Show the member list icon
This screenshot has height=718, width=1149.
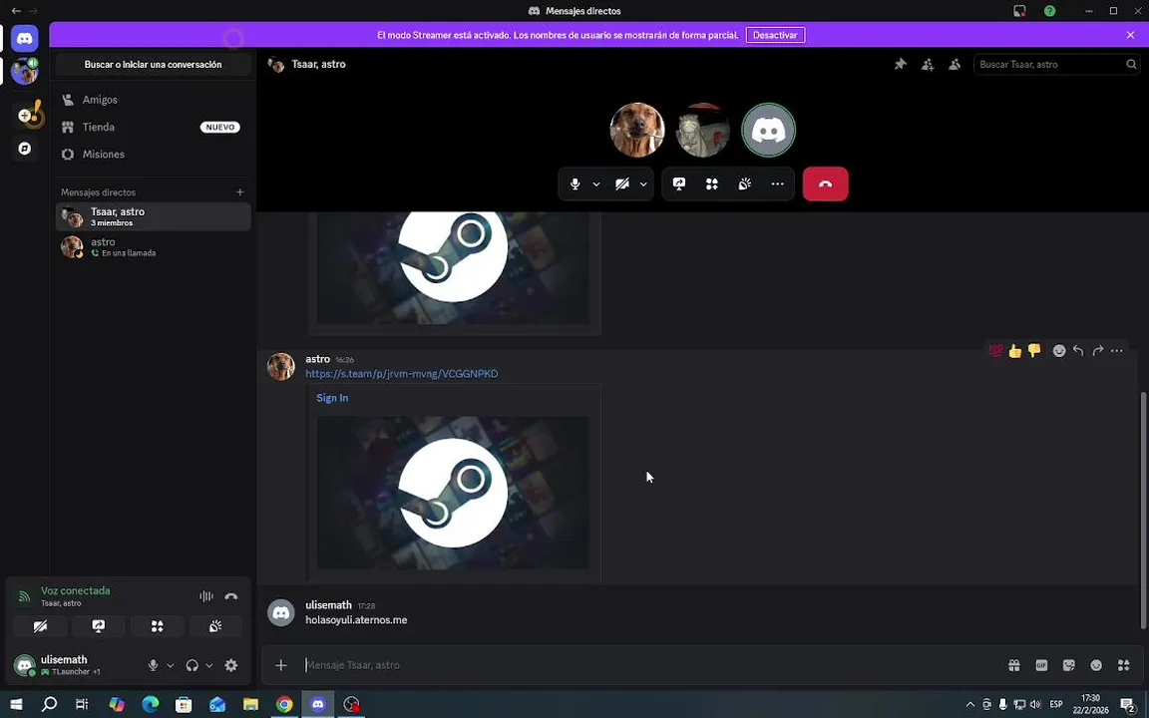(x=955, y=65)
